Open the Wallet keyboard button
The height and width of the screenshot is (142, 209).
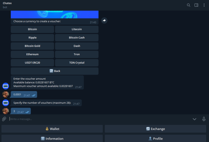point(52,129)
